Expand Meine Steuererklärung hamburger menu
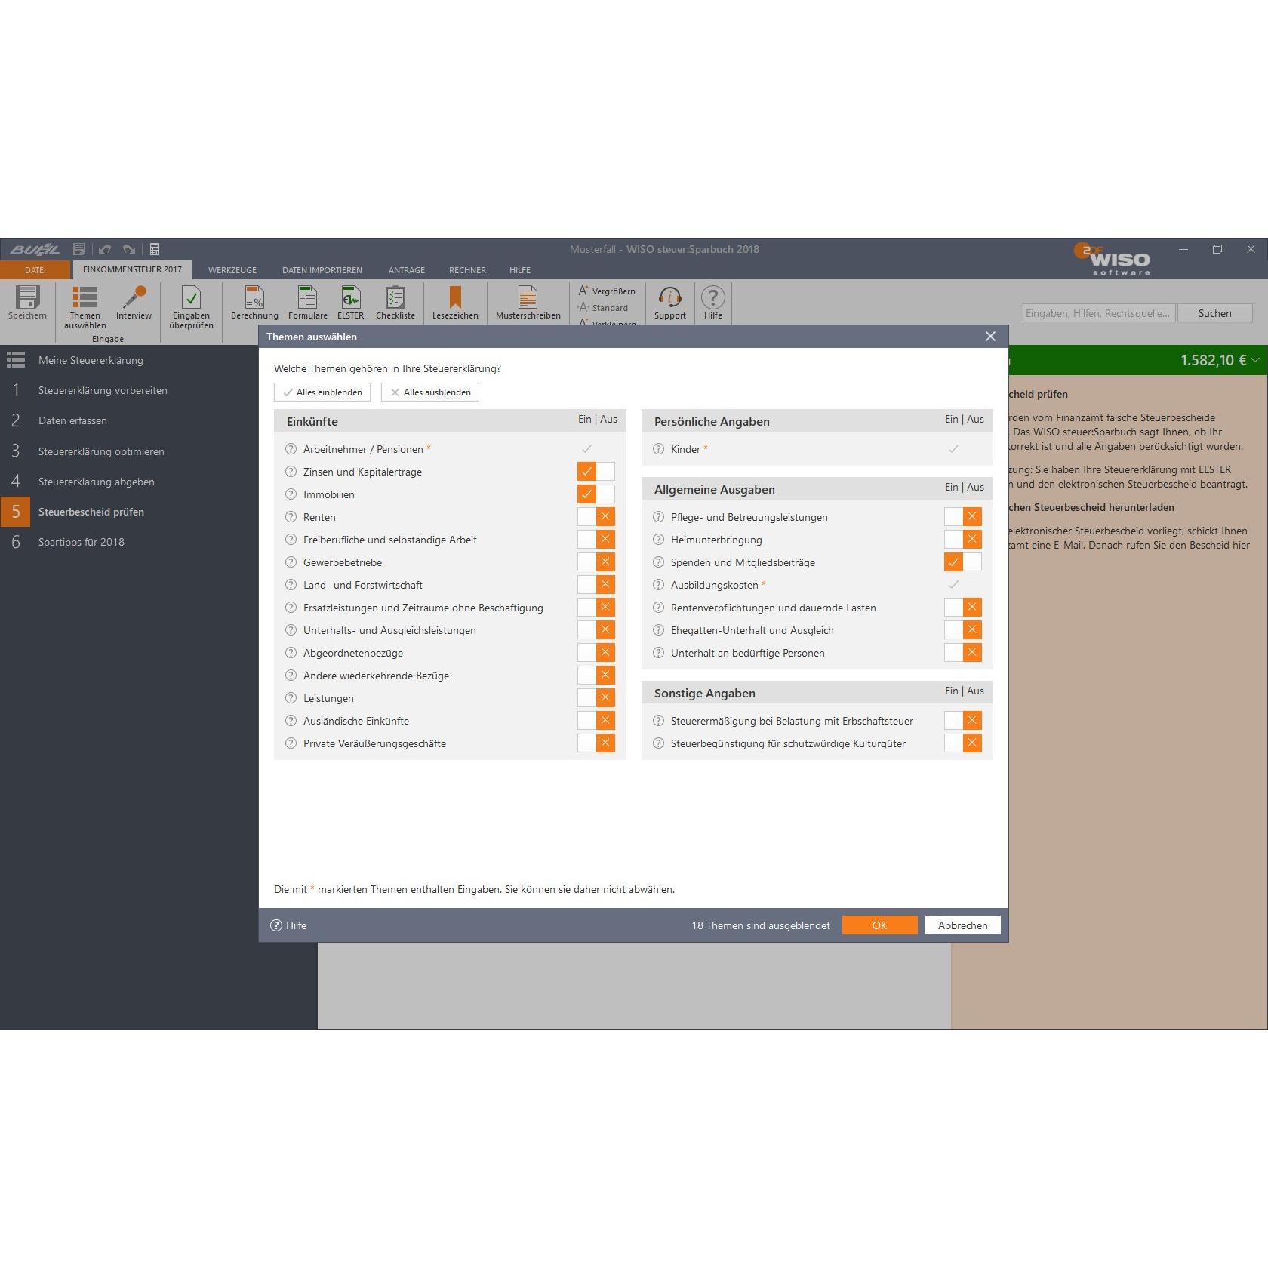Viewport: 1268px width, 1268px height. tap(16, 360)
